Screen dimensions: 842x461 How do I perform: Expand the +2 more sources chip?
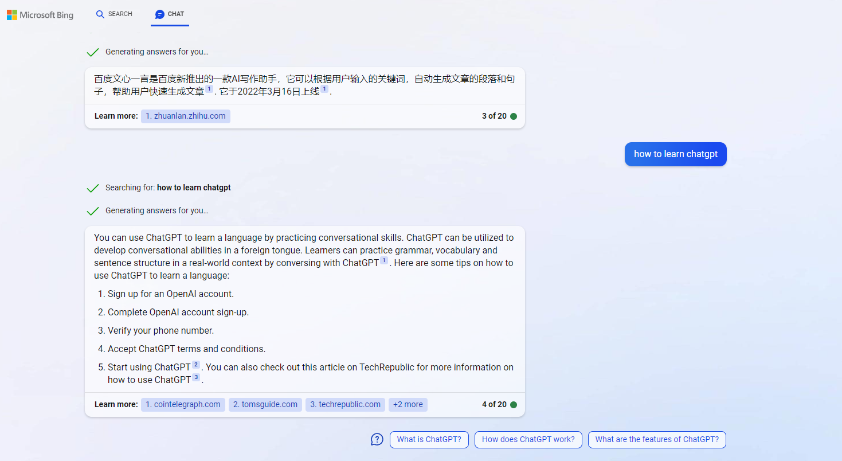pos(408,404)
